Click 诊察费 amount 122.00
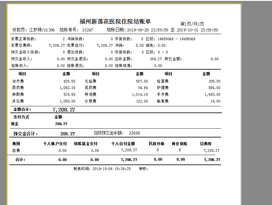Viewport: 272px width, 205px height. pyautogui.click(x=142, y=101)
